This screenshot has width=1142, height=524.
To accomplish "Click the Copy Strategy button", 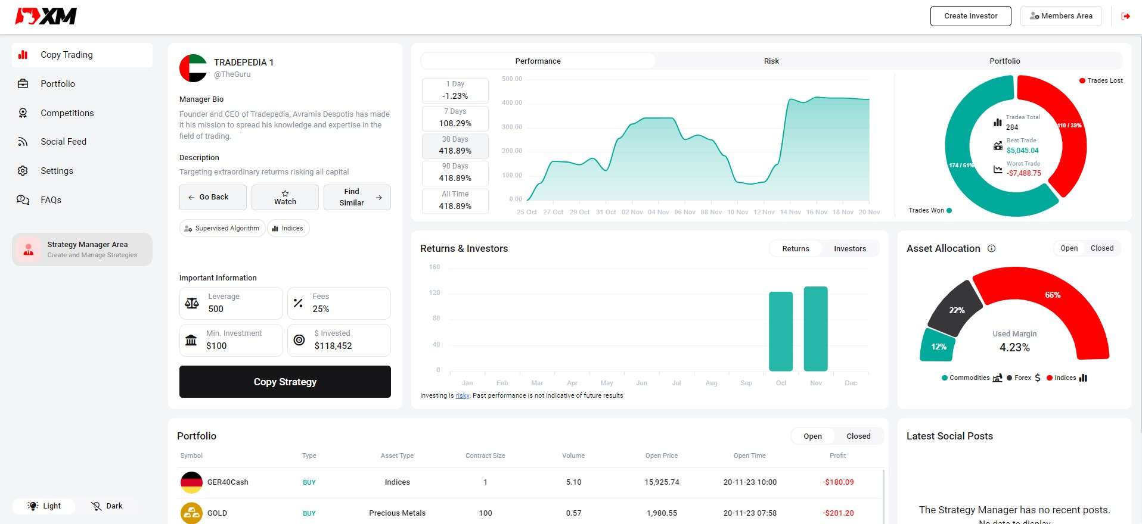I will coord(285,382).
